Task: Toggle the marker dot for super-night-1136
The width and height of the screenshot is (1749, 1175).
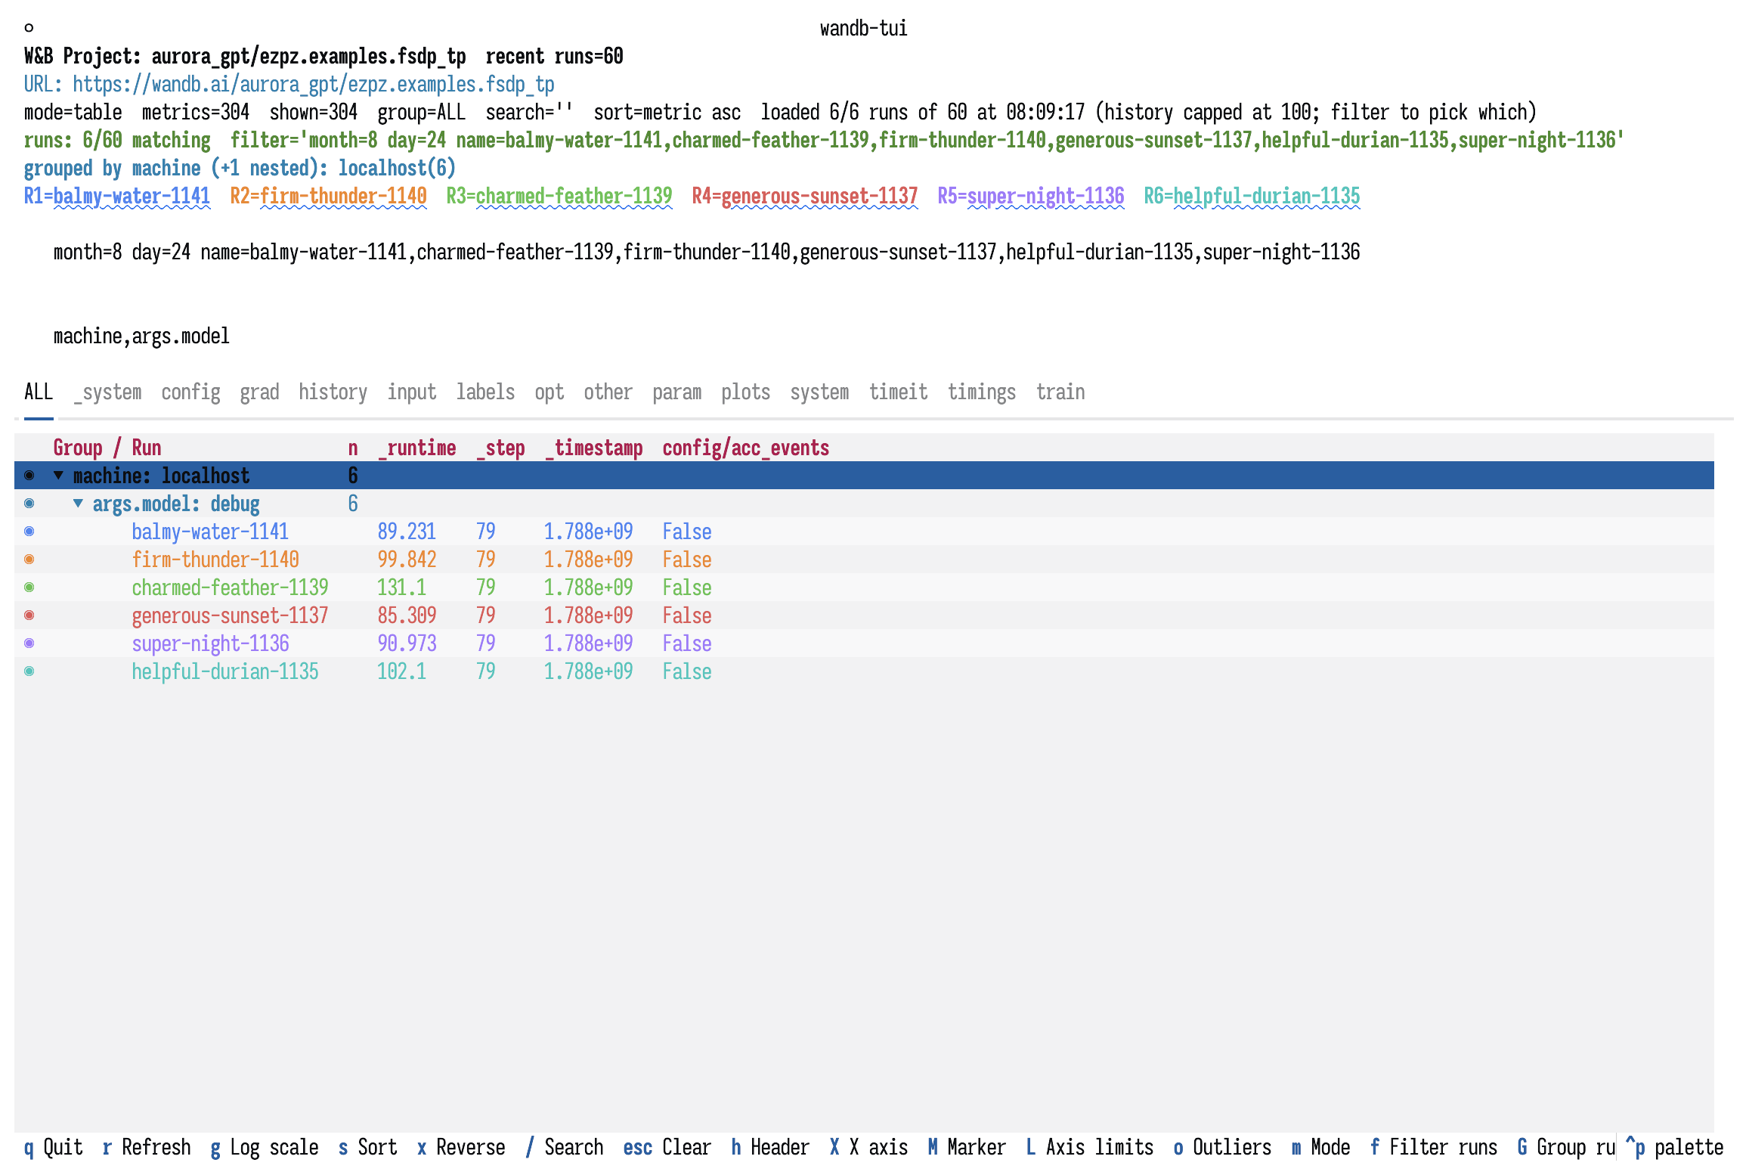Action: pyautogui.click(x=29, y=643)
